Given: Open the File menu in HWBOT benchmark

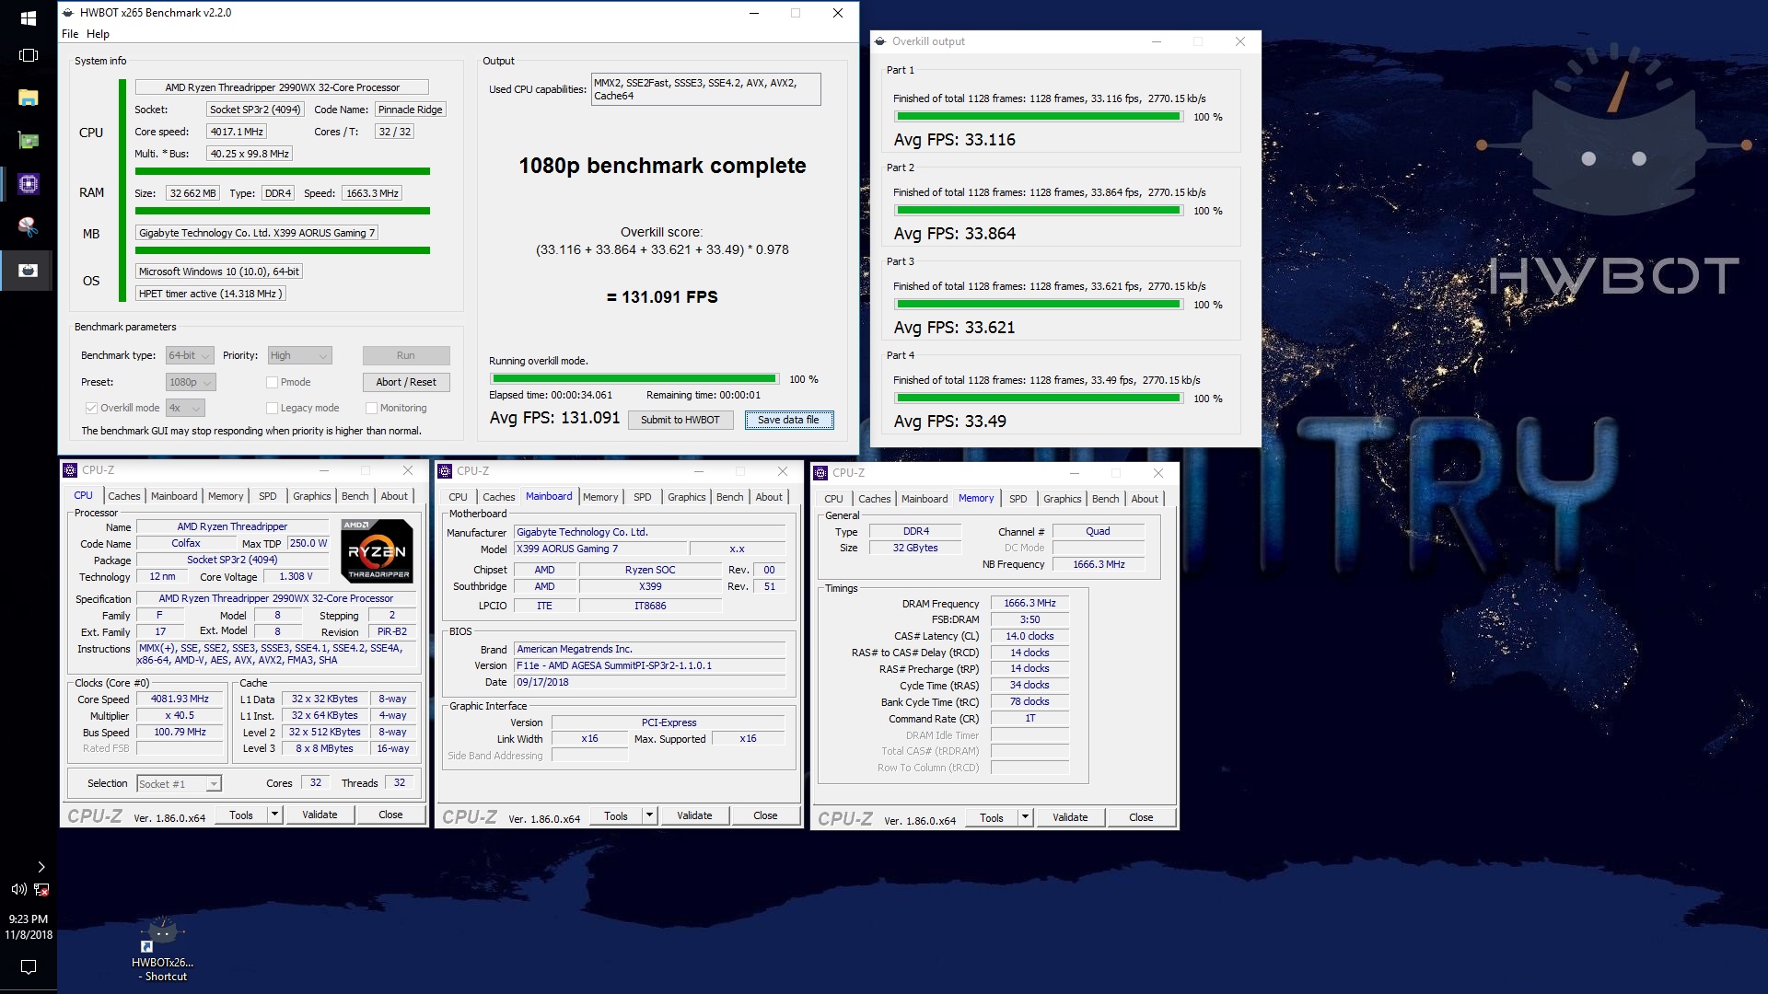Looking at the screenshot, I should click(x=70, y=34).
